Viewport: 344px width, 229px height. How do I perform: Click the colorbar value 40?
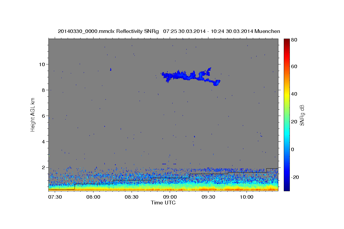[x=294, y=94]
